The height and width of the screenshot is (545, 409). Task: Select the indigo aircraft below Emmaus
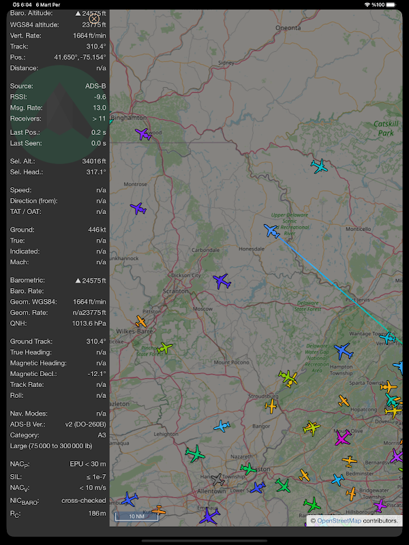(209, 515)
